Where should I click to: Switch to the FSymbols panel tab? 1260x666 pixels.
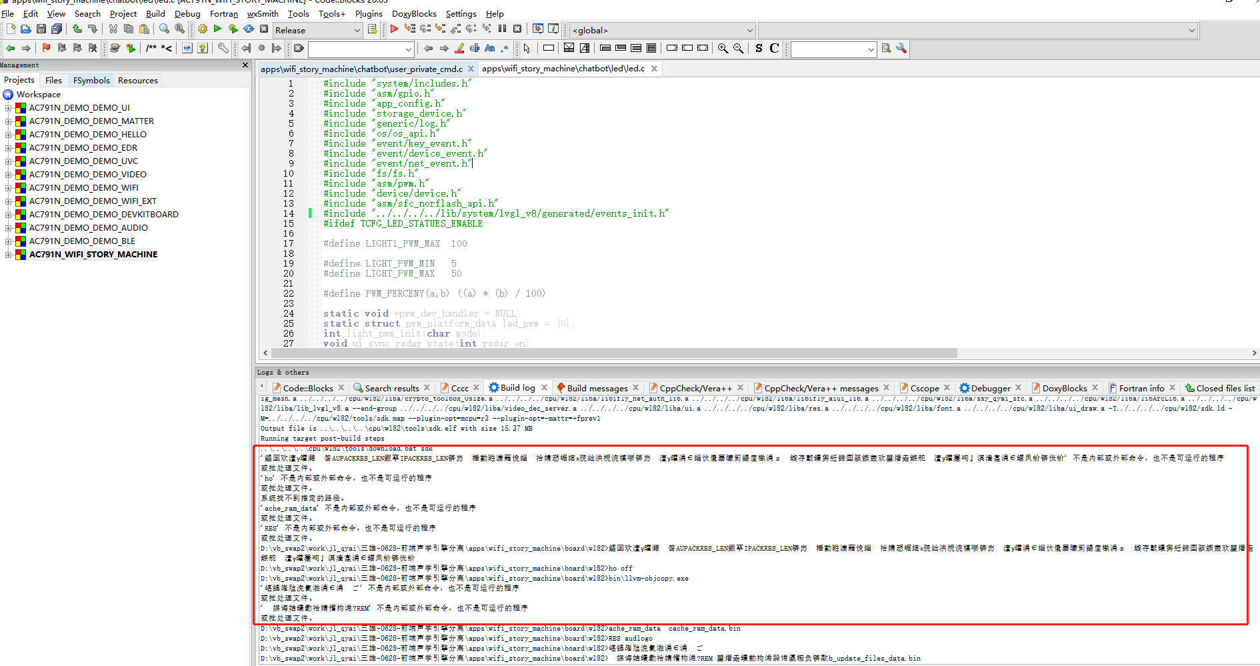(x=91, y=80)
